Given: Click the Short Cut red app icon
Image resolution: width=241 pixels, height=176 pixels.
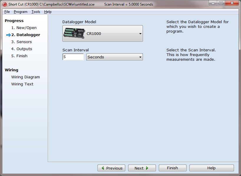Looking at the screenshot, I should click(x=5, y=4).
